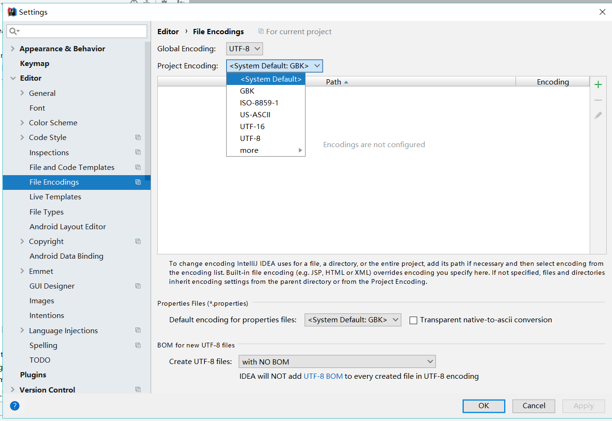The width and height of the screenshot is (612, 421).
Task: Expand the Copyright tree node
Action: coord(22,241)
